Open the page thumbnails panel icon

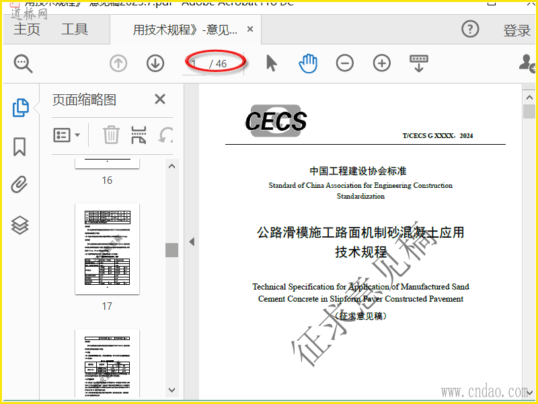coord(21,108)
